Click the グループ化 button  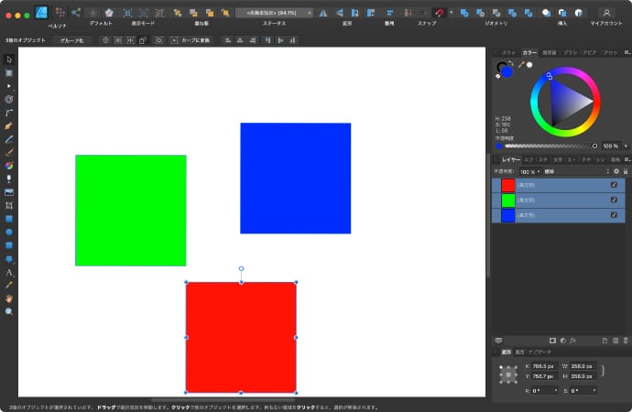(72, 40)
